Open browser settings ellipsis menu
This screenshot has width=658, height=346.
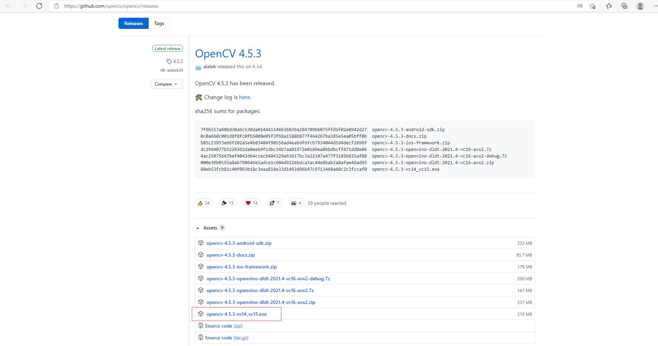point(655,6)
